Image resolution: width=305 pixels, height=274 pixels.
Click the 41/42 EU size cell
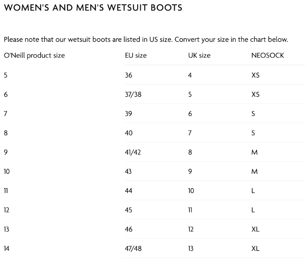click(133, 152)
